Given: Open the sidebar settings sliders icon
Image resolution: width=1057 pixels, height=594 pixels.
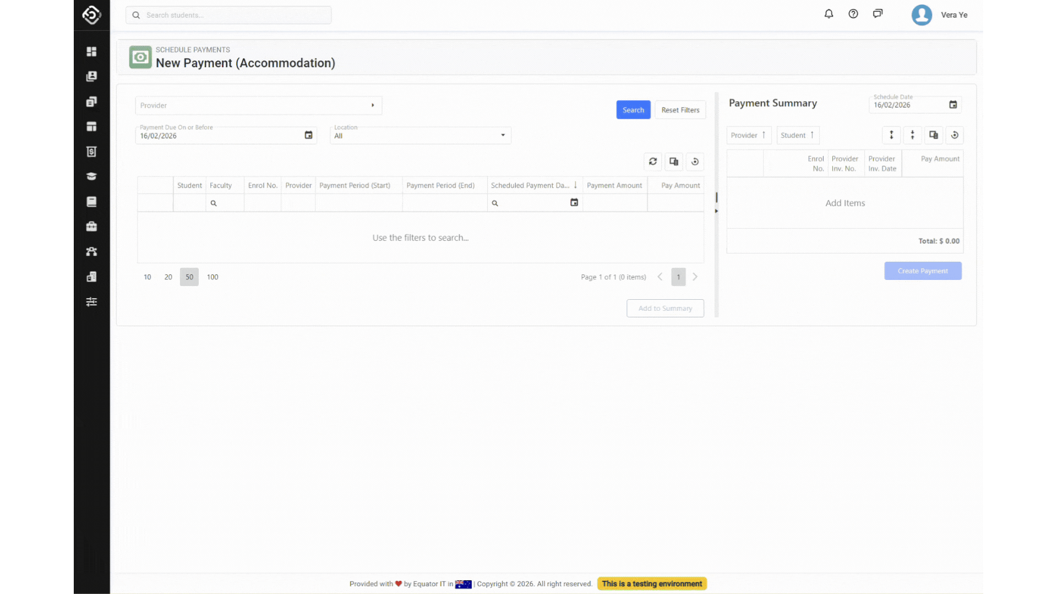Looking at the screenshot, I should pyautogui.click(x=91, y=302).
